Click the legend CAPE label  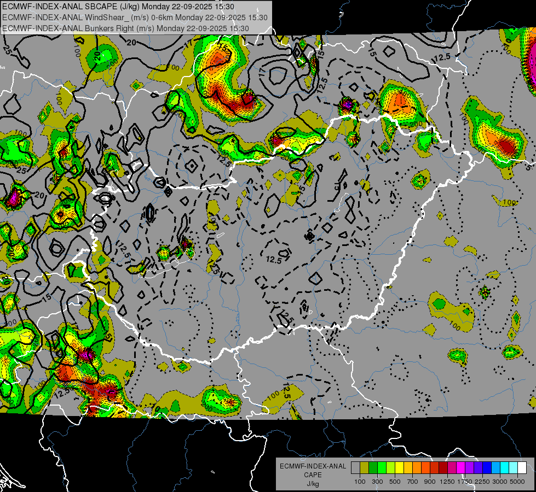(x=313, y=475)
